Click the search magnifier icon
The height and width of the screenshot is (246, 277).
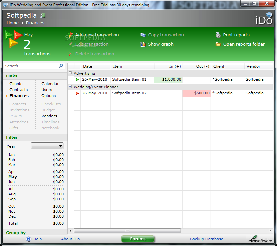(61, 66)
